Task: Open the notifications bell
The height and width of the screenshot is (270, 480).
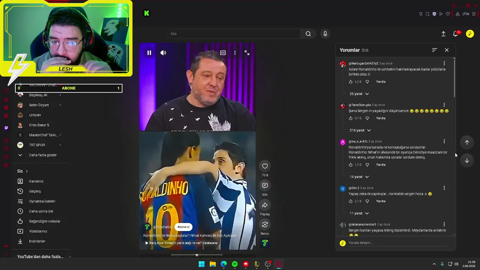Action: tap(456, 34)
